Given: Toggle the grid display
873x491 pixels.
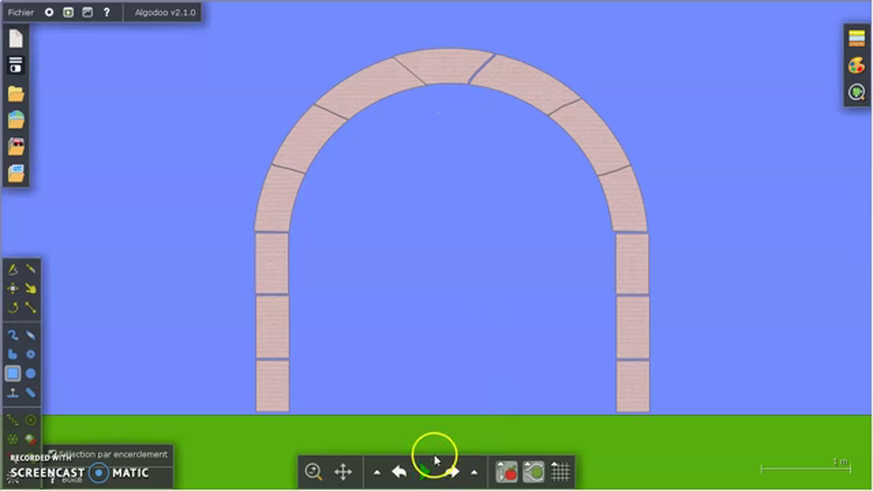Looking at the screenshot, I should [560, 472].
